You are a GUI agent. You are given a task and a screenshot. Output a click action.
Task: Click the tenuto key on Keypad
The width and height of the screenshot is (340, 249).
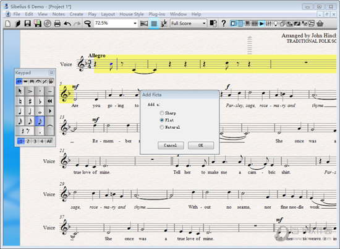[50, 91]
